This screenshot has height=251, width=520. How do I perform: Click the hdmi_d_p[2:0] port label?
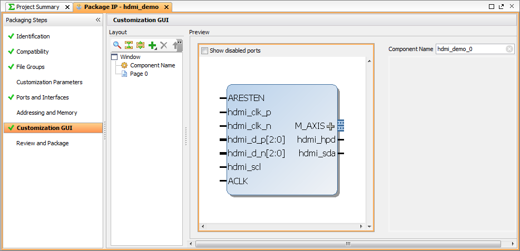[x=257, y=140]
